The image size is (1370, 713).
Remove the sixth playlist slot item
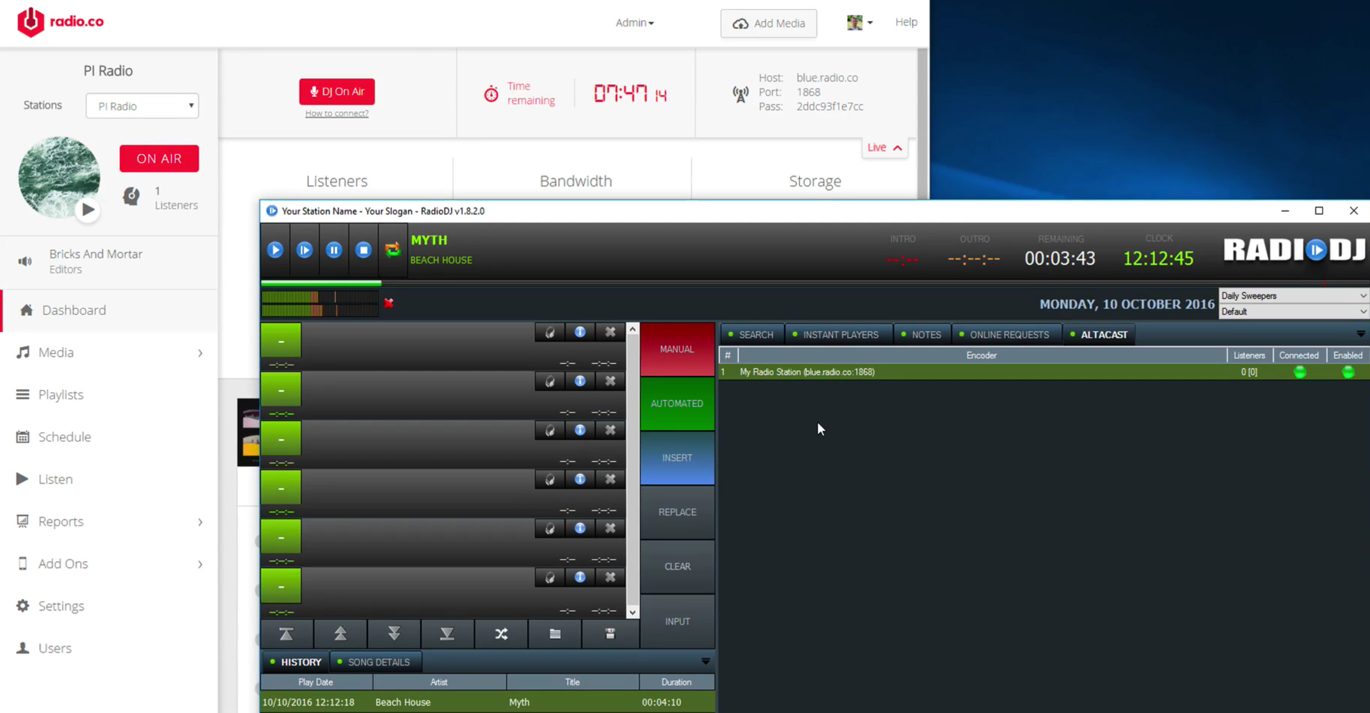tap(610, 577)
